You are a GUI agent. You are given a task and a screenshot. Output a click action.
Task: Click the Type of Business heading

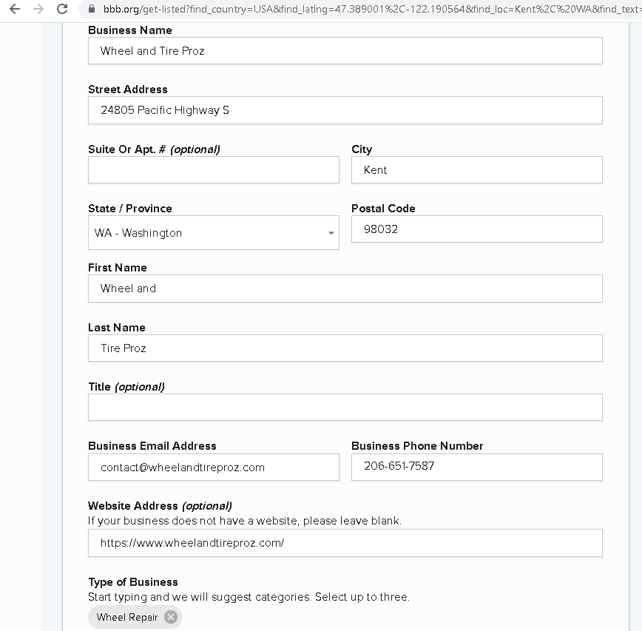coord(133,582)
